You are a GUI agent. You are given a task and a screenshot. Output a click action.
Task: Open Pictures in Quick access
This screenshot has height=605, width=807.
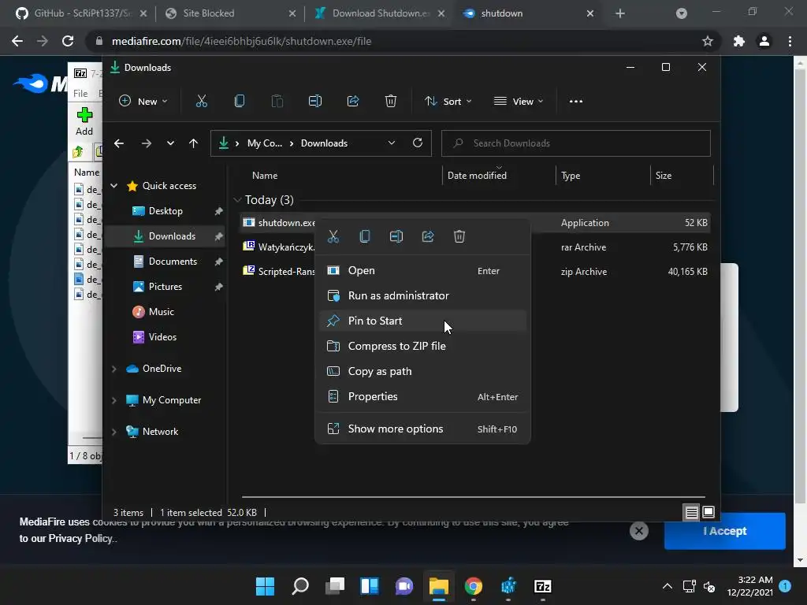click(x=165, y=287)
